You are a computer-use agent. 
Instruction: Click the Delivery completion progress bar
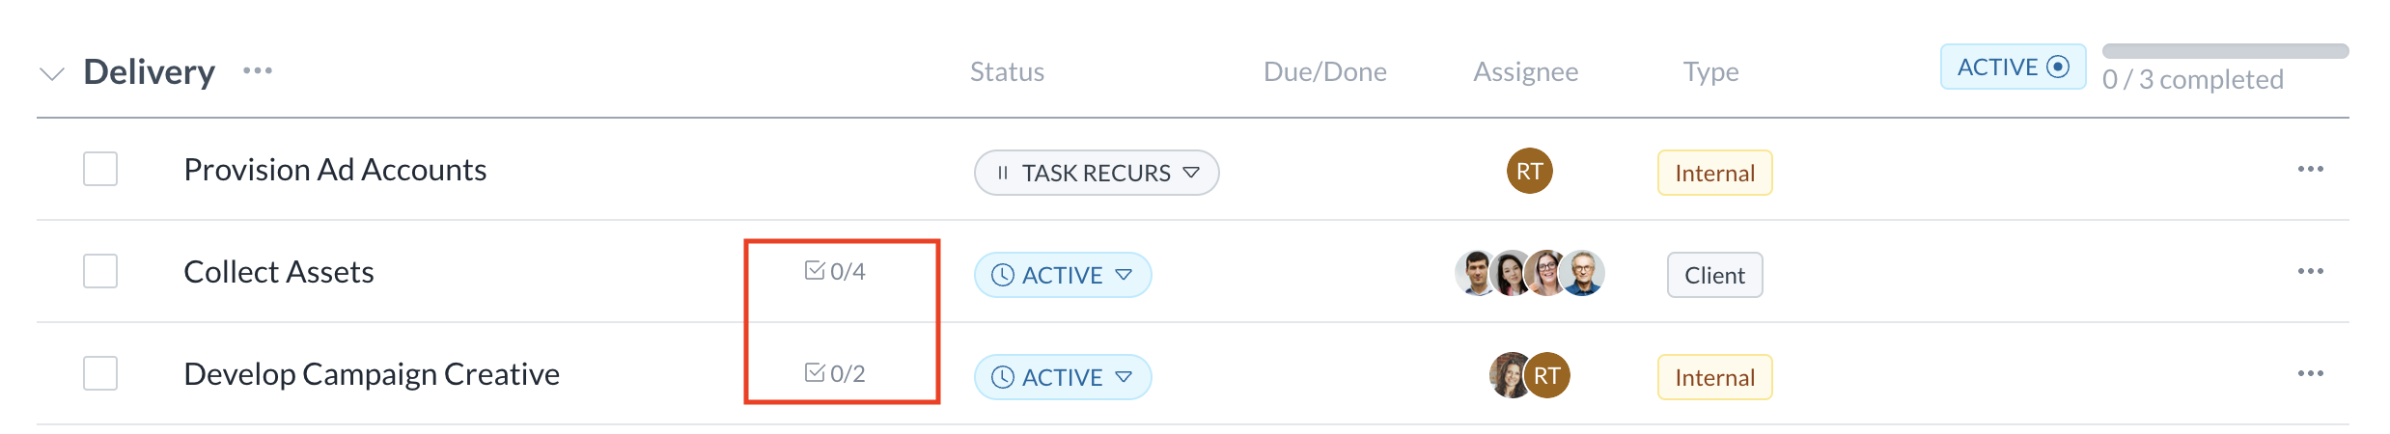click(x=2225, y=51)
